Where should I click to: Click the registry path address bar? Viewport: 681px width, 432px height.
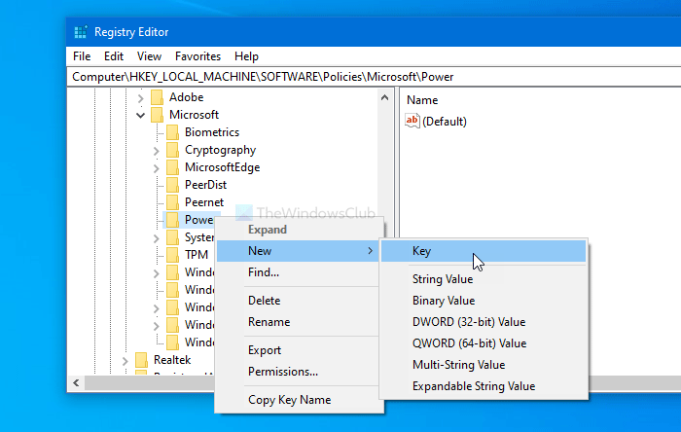(374, 77)
